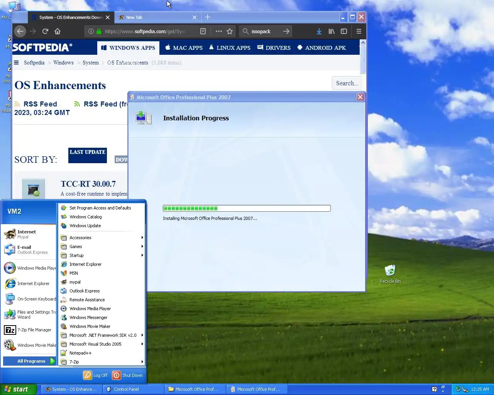
Task: Launch Windows Messenger
Action: click(102, 317)
